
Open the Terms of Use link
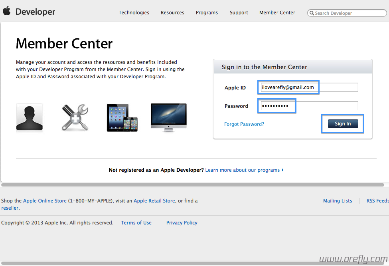[136, 223]
